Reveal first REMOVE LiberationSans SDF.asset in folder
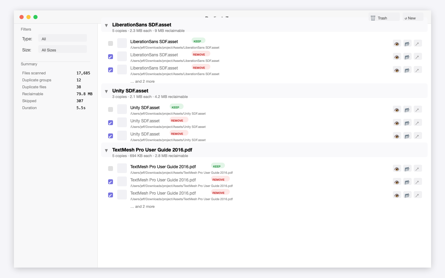 point(407,57)
